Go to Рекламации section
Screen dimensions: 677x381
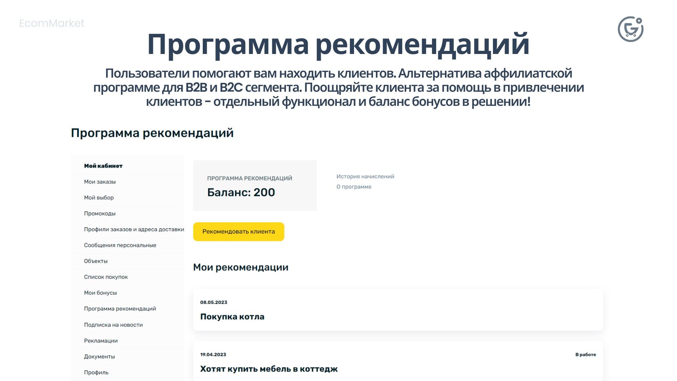tap(100, 340)
